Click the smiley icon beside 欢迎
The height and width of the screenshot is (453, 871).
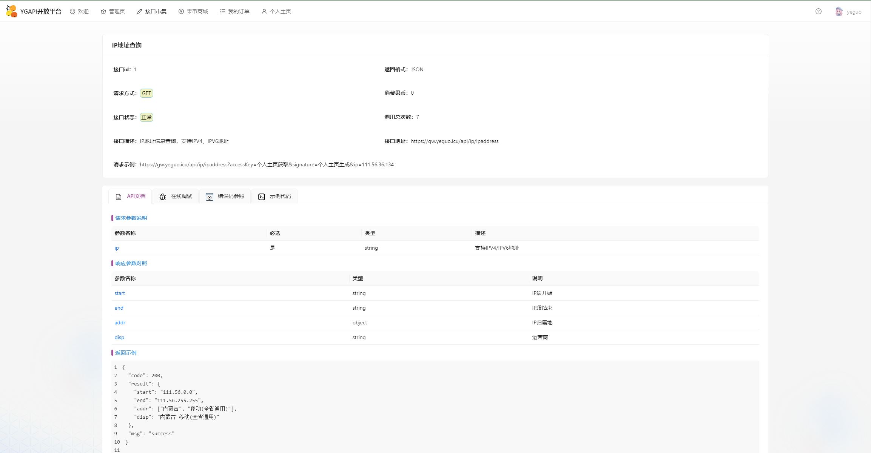(72, 11)
